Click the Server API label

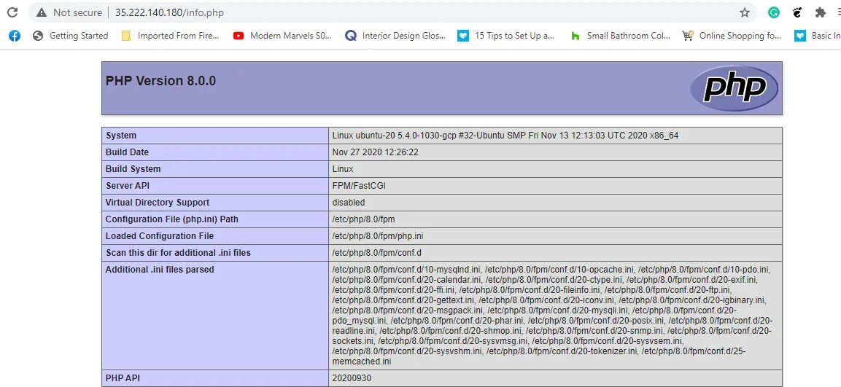pos(128,186)
